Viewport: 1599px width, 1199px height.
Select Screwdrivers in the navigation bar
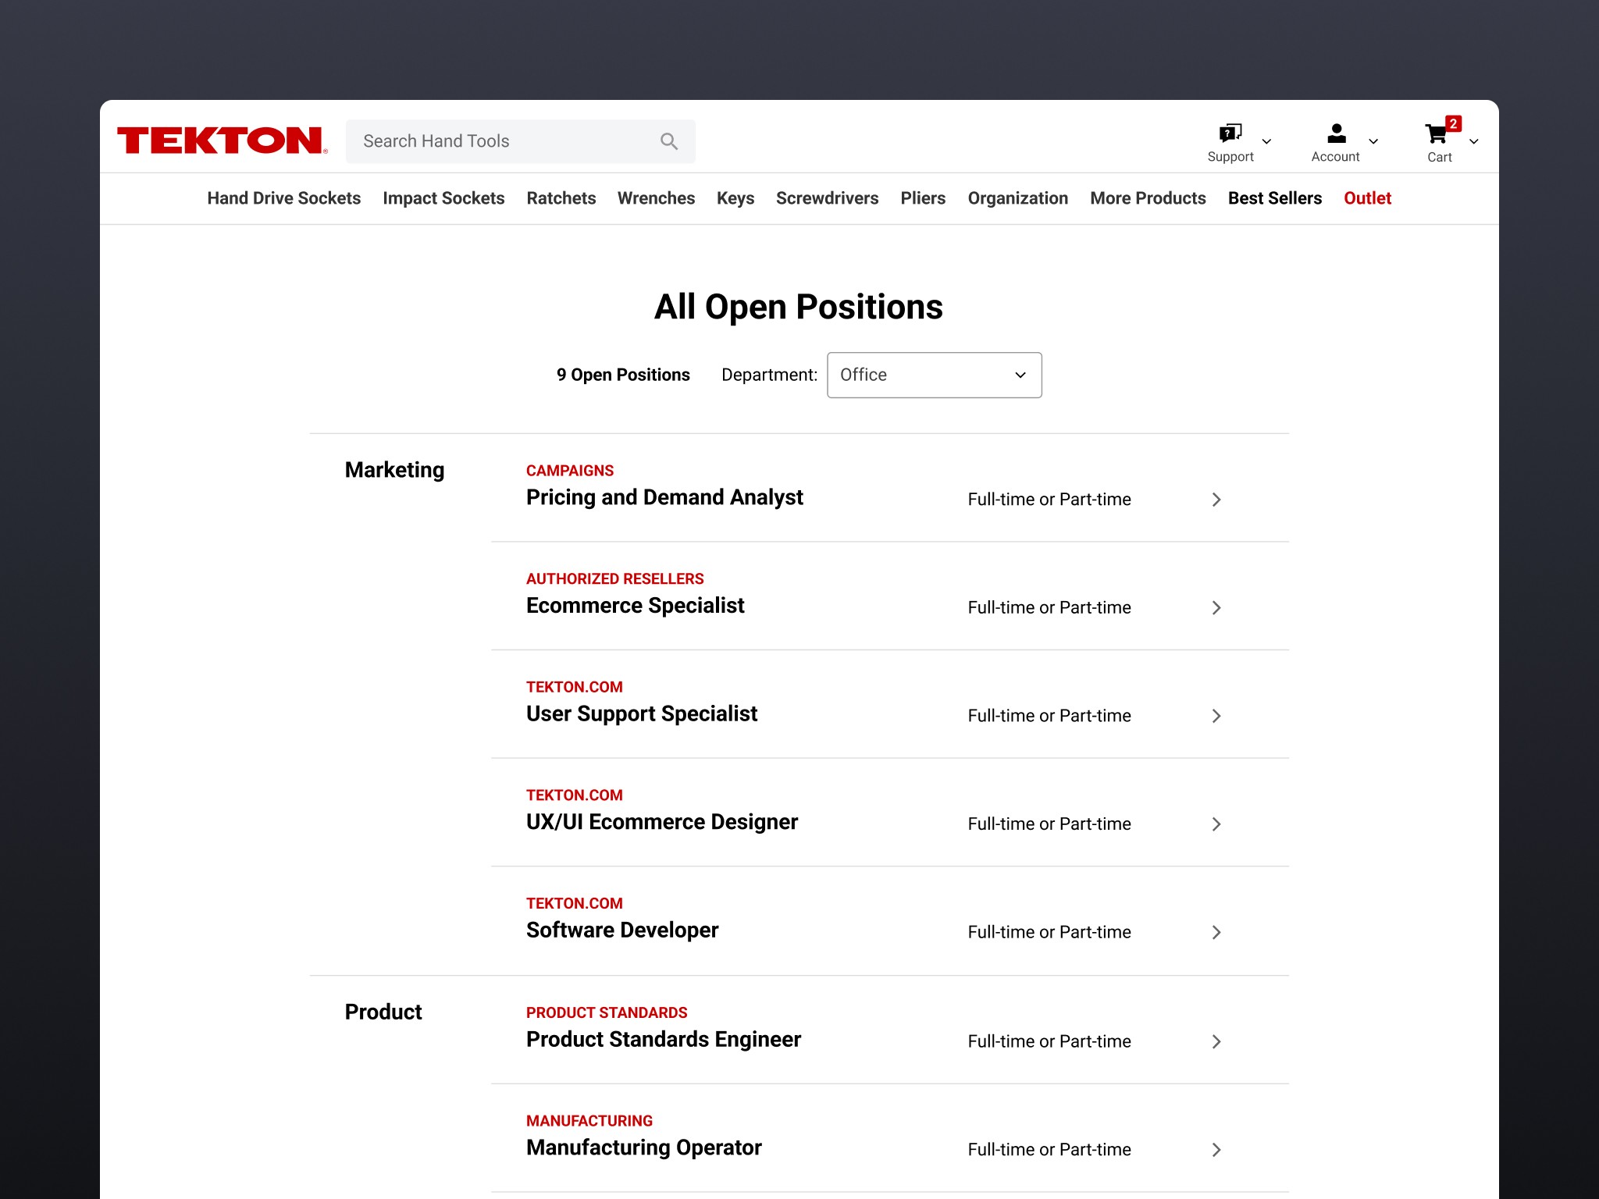point(828,198)
